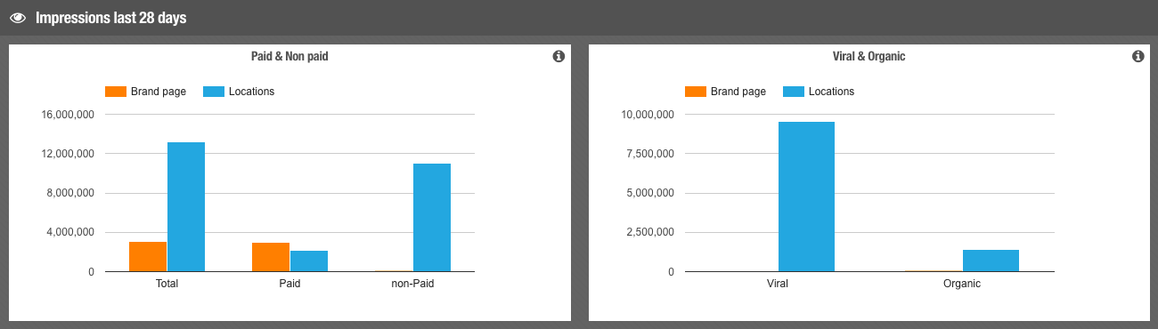Toggle Brand page legend in Viral & Organic chart

coord(725,92)
